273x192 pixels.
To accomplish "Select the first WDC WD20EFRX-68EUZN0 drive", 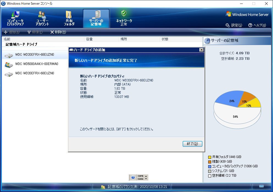I will (x=35, y=55).
